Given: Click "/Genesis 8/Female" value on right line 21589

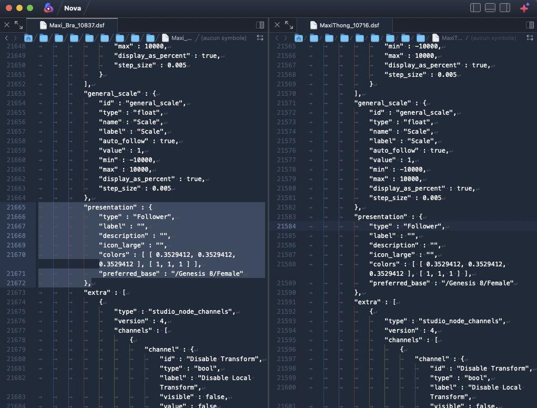Looking at the screenshot, I should [x=478, y=283].
